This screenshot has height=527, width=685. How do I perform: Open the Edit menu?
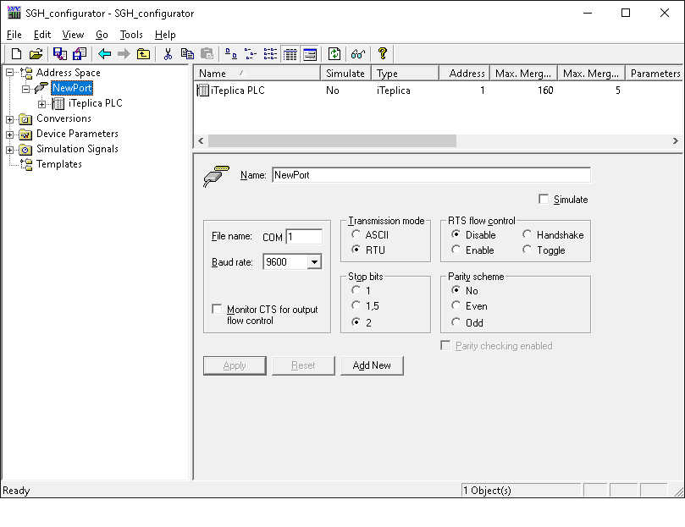(x=42, y=35)
